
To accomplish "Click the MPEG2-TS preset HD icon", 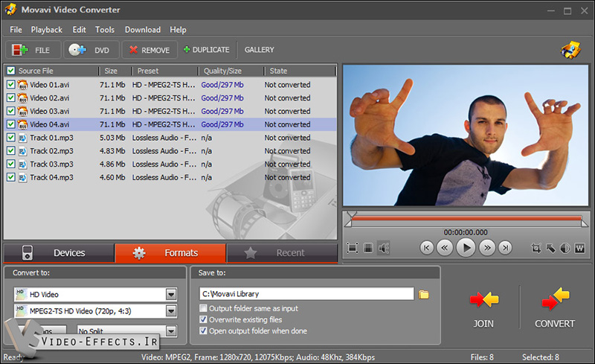I will [21, 311].
